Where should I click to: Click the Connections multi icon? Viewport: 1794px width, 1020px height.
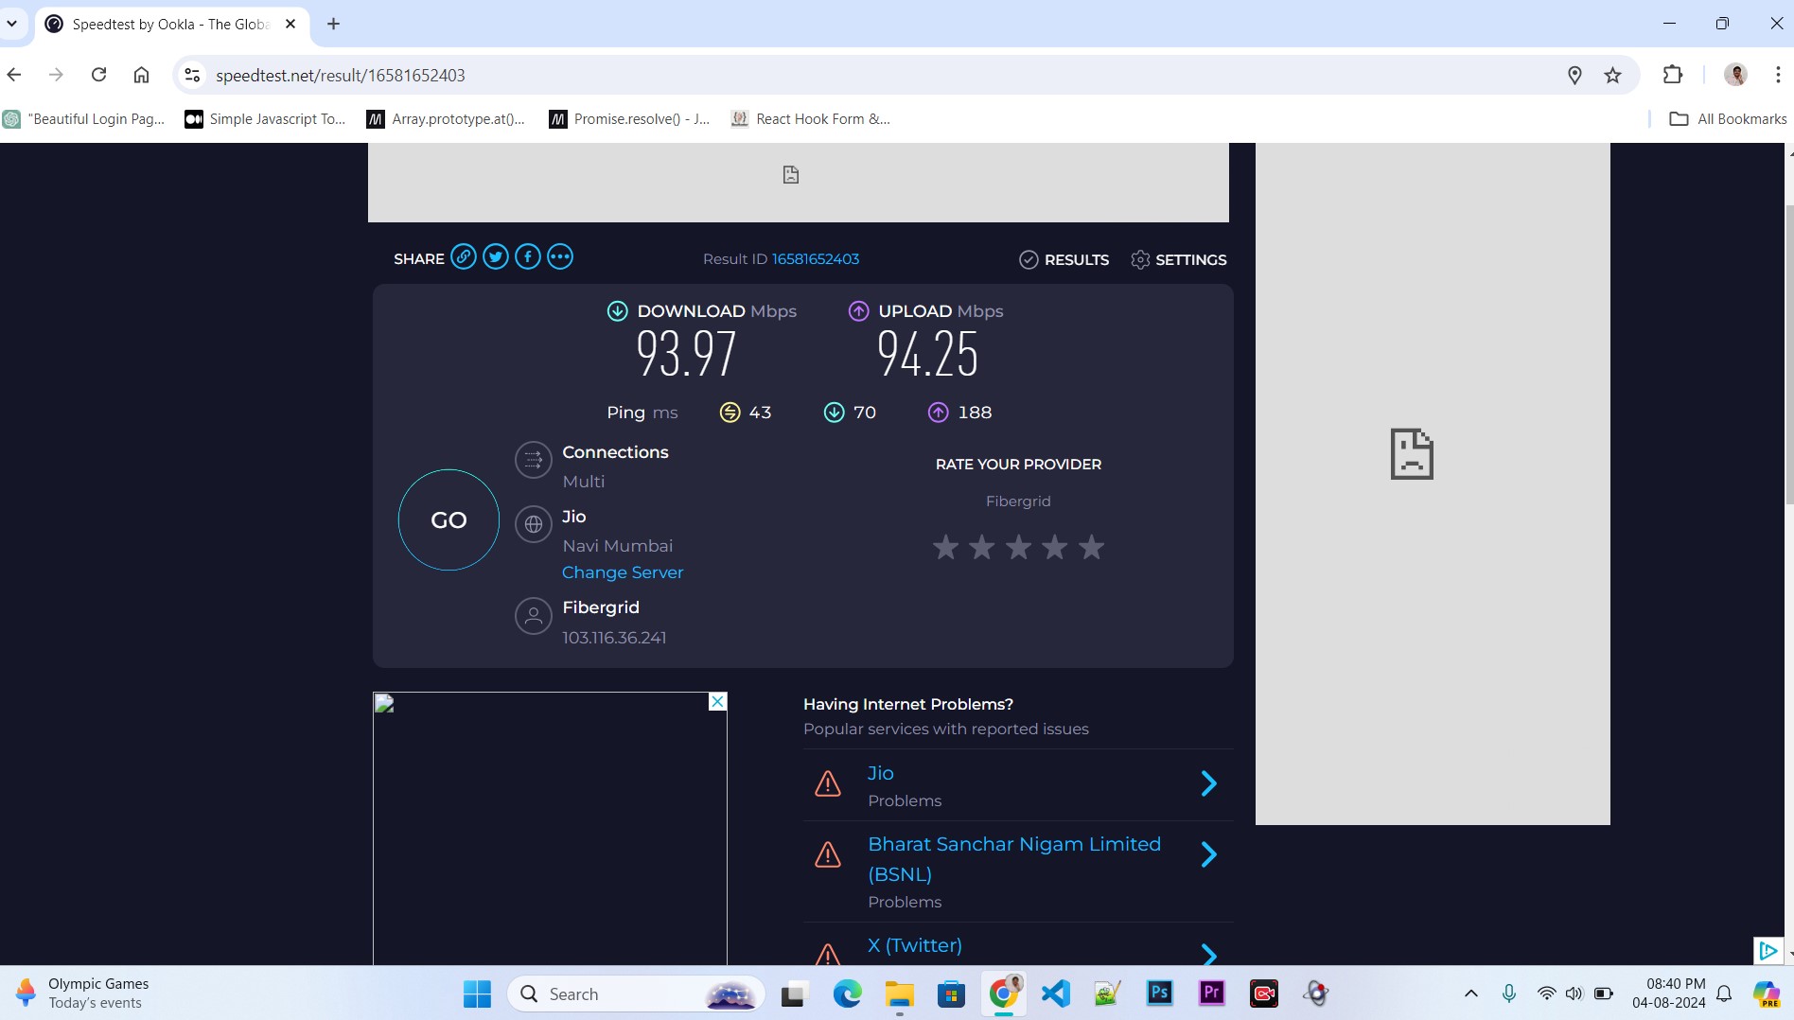coord(534,461)
